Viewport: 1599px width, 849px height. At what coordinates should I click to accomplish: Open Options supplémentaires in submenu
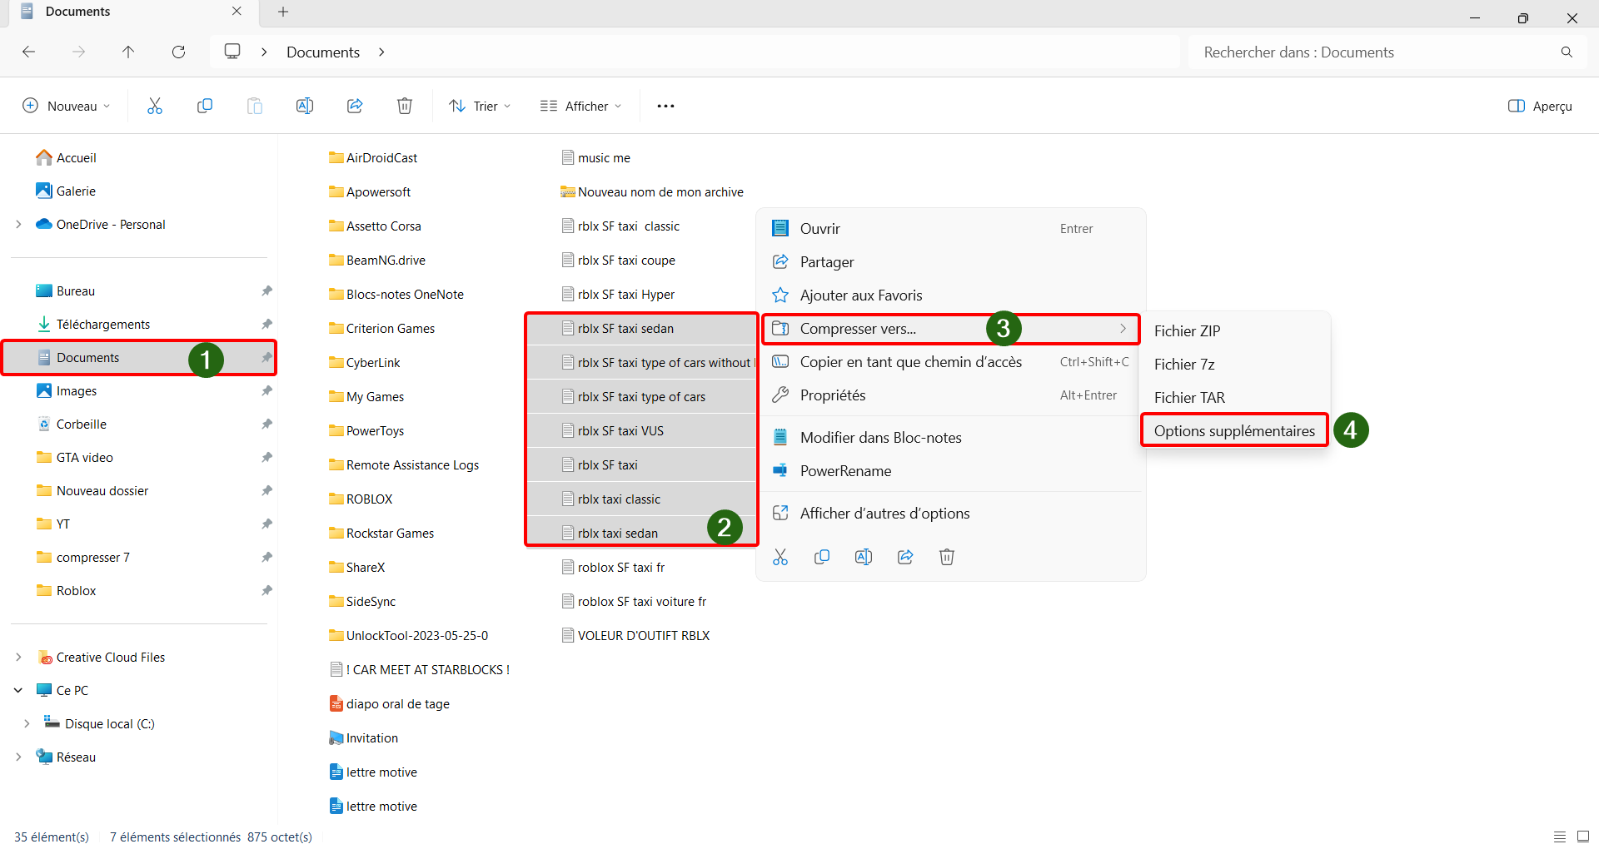pos(1235,430)
